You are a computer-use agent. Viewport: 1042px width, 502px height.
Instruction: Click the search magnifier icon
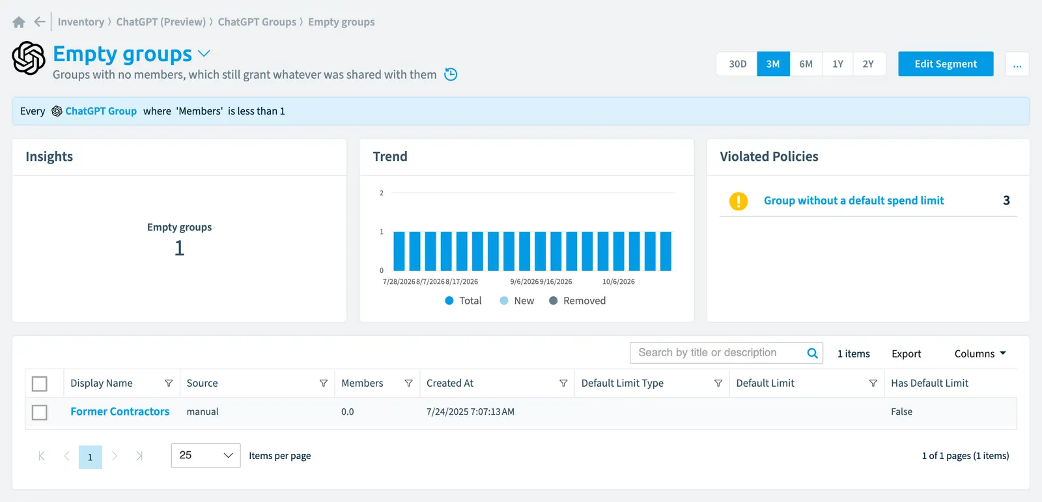812,353
